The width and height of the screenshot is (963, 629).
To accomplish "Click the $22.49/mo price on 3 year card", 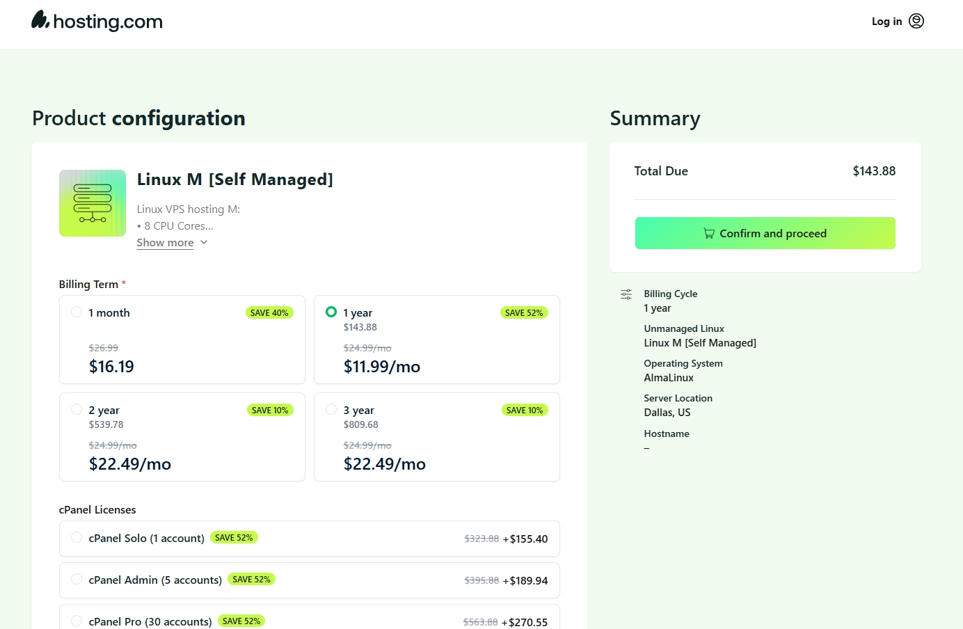I will point(385,464).
